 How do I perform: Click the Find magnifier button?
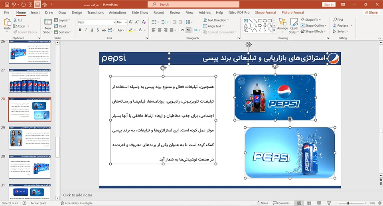[338, 20]
